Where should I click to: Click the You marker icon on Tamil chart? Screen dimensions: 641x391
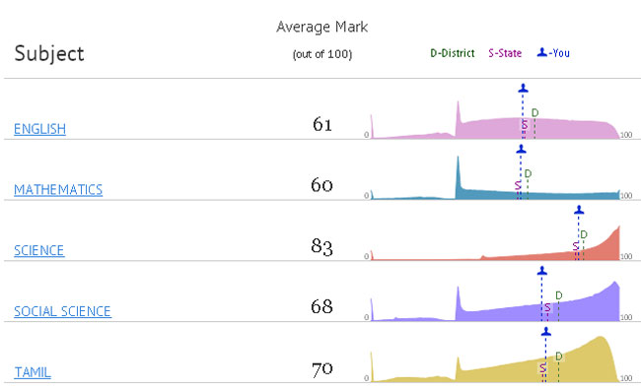(545, 332)
